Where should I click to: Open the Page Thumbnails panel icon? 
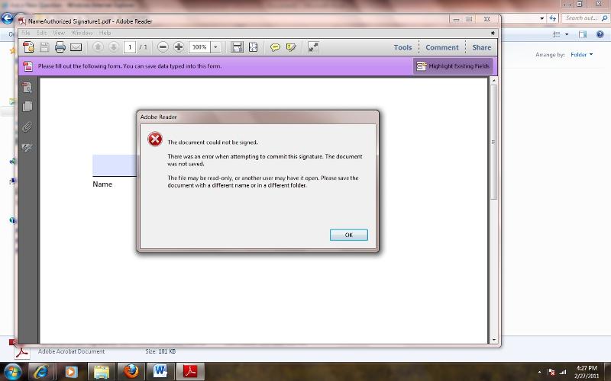click(27, 87)
